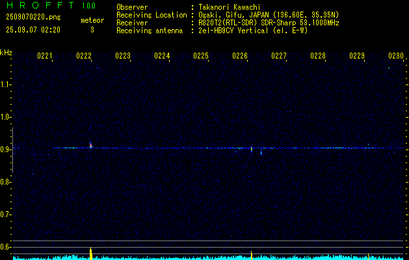The width and height of the screenshot is (409, 260).
Task: Click the 0221 time axis label
Action: coord(45,56)
